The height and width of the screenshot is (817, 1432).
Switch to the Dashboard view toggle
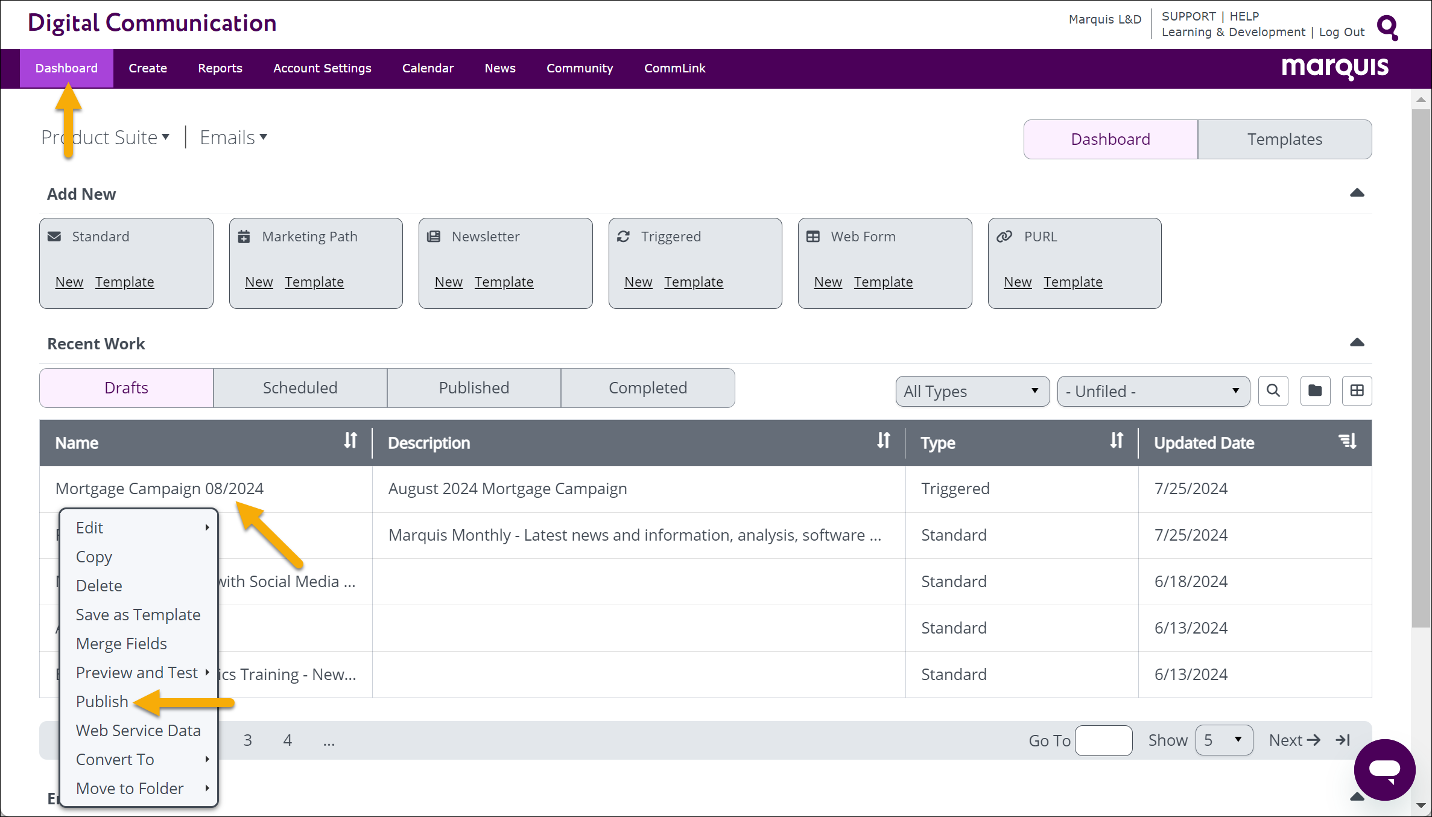1110,139
